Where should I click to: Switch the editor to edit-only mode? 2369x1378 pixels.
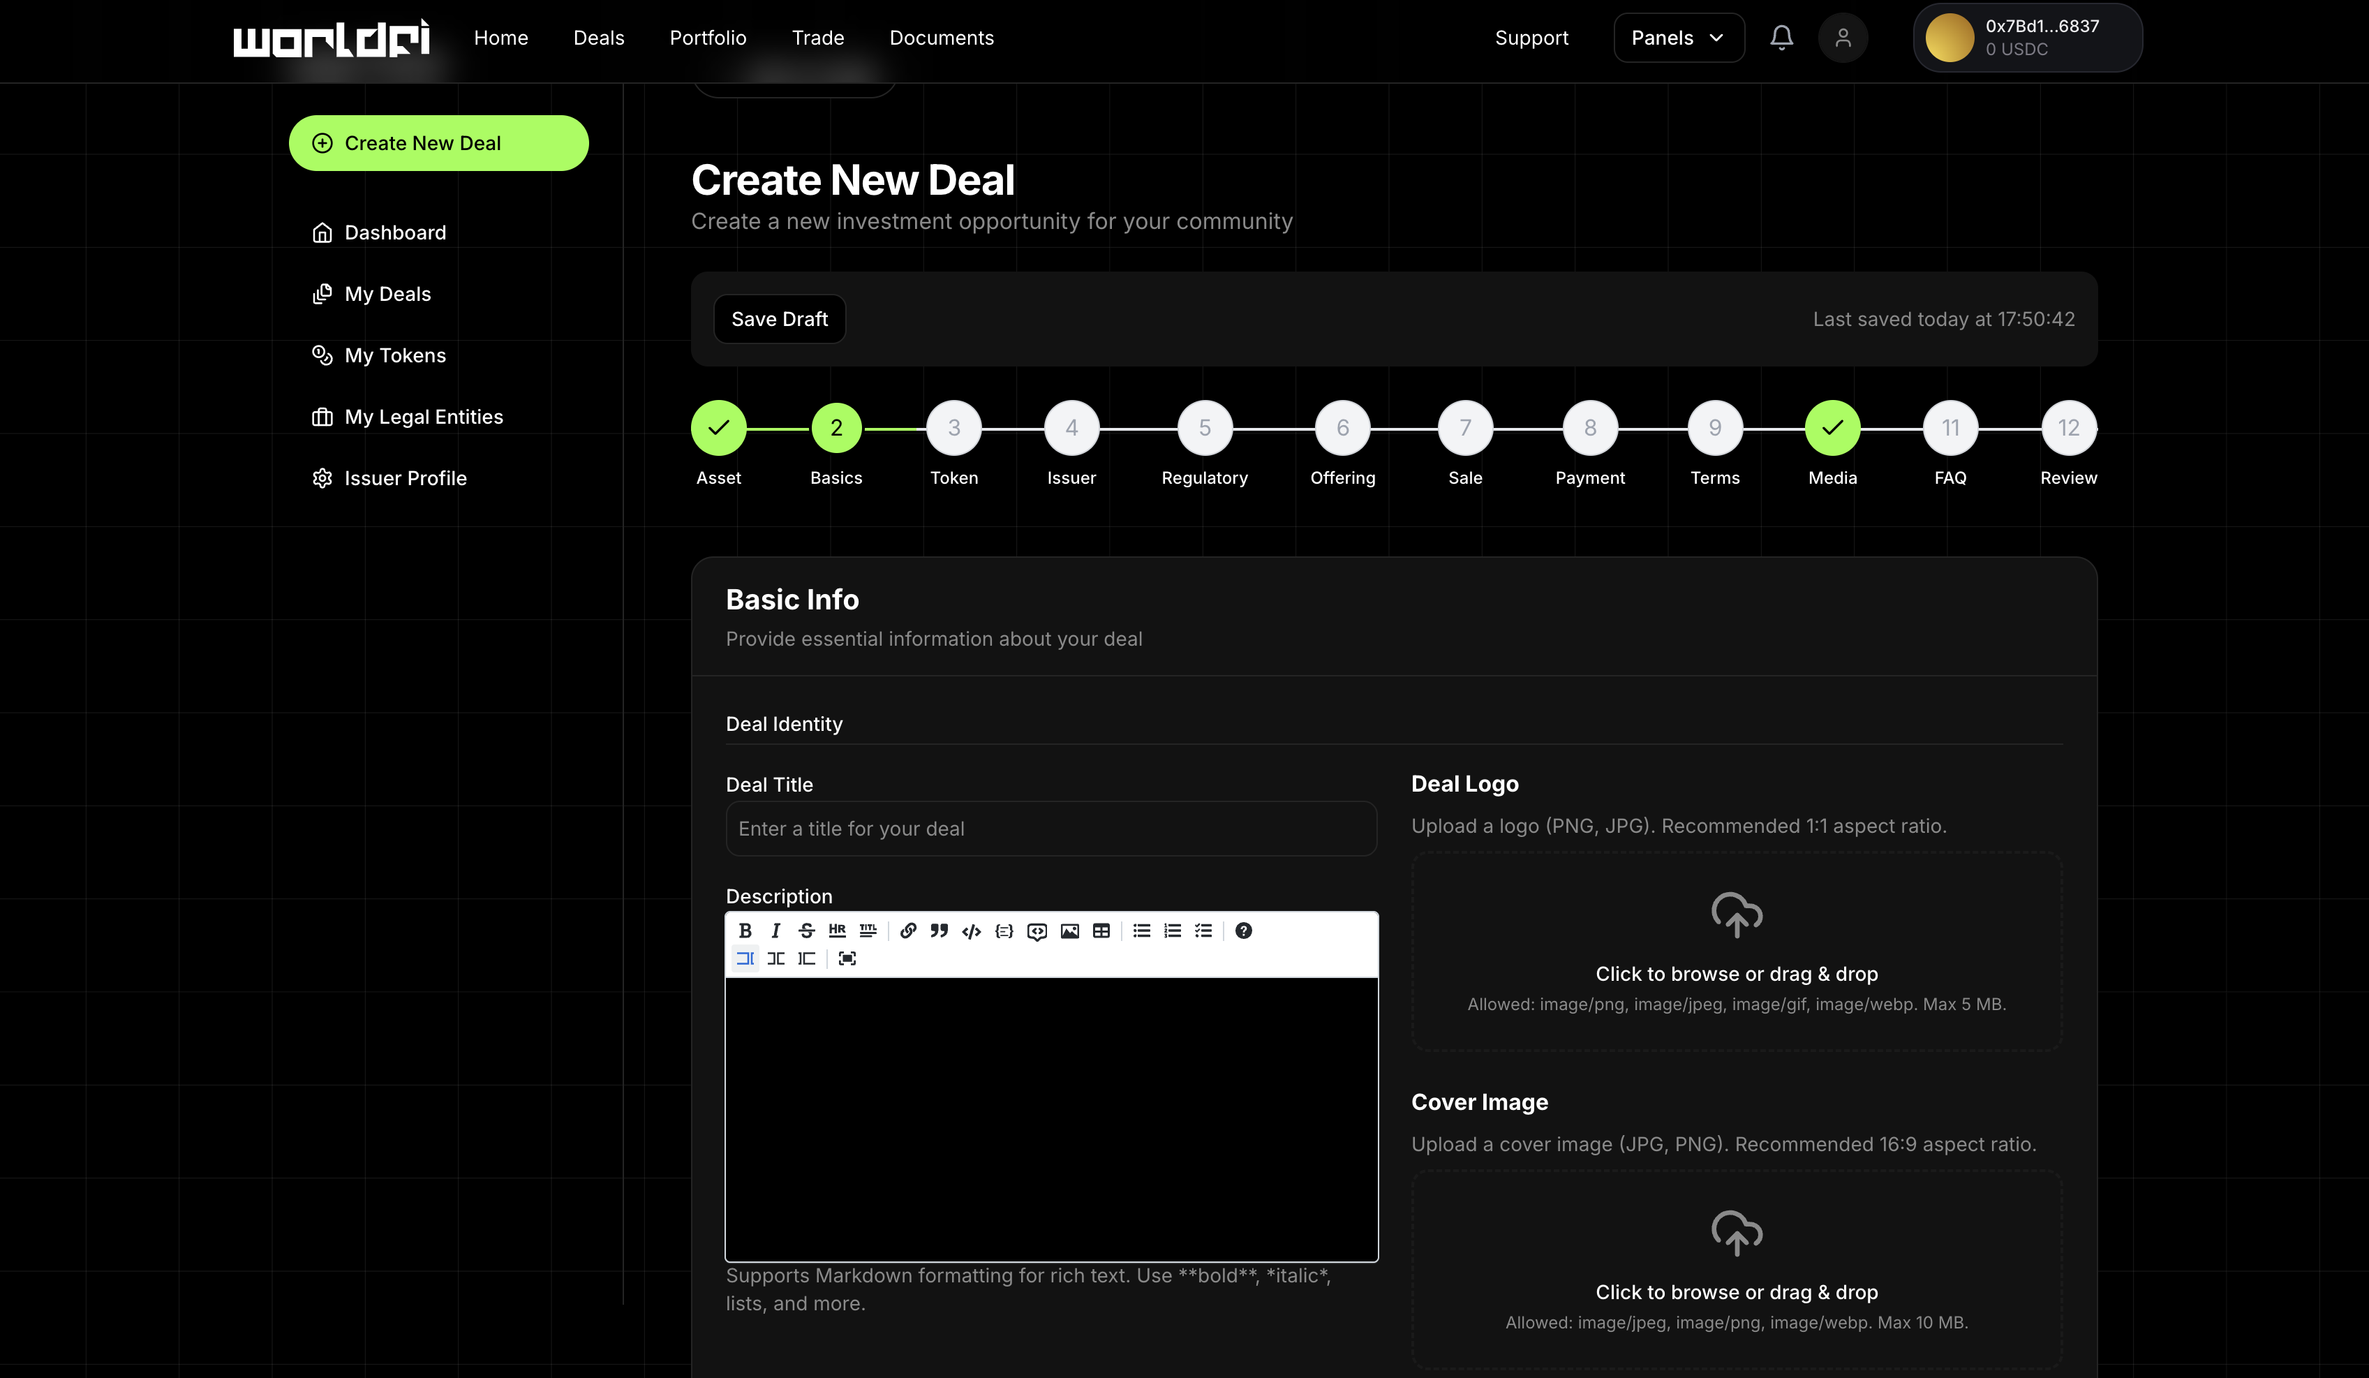point(745,958)
